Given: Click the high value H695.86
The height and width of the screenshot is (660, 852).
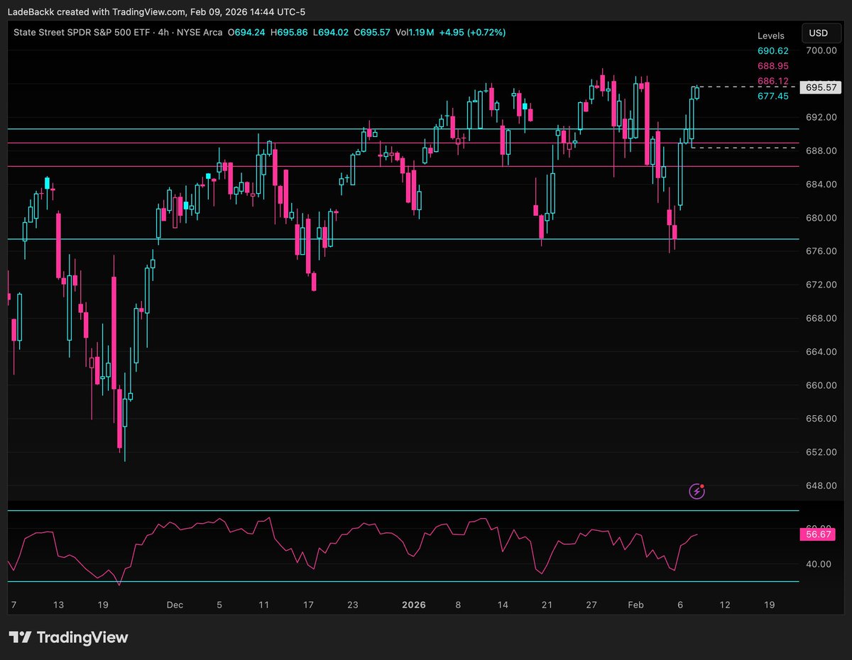Looking at the screenshot, I should tap(289, 32).
